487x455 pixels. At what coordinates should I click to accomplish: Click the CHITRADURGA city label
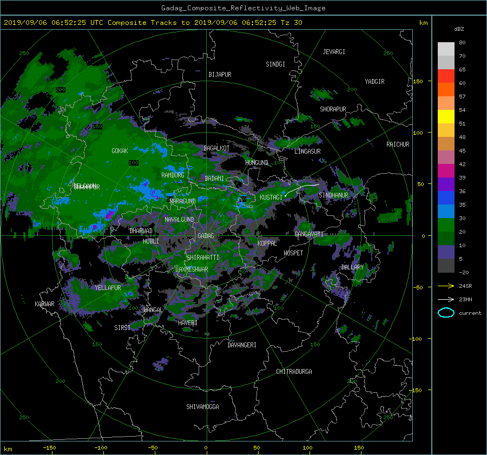point(294,372)
